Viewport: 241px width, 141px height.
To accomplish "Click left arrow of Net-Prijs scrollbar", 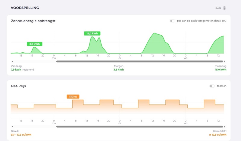I will (x=12, y=127).
